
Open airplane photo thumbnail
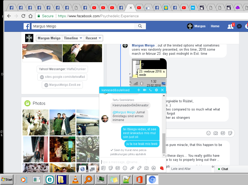[88, 122]
